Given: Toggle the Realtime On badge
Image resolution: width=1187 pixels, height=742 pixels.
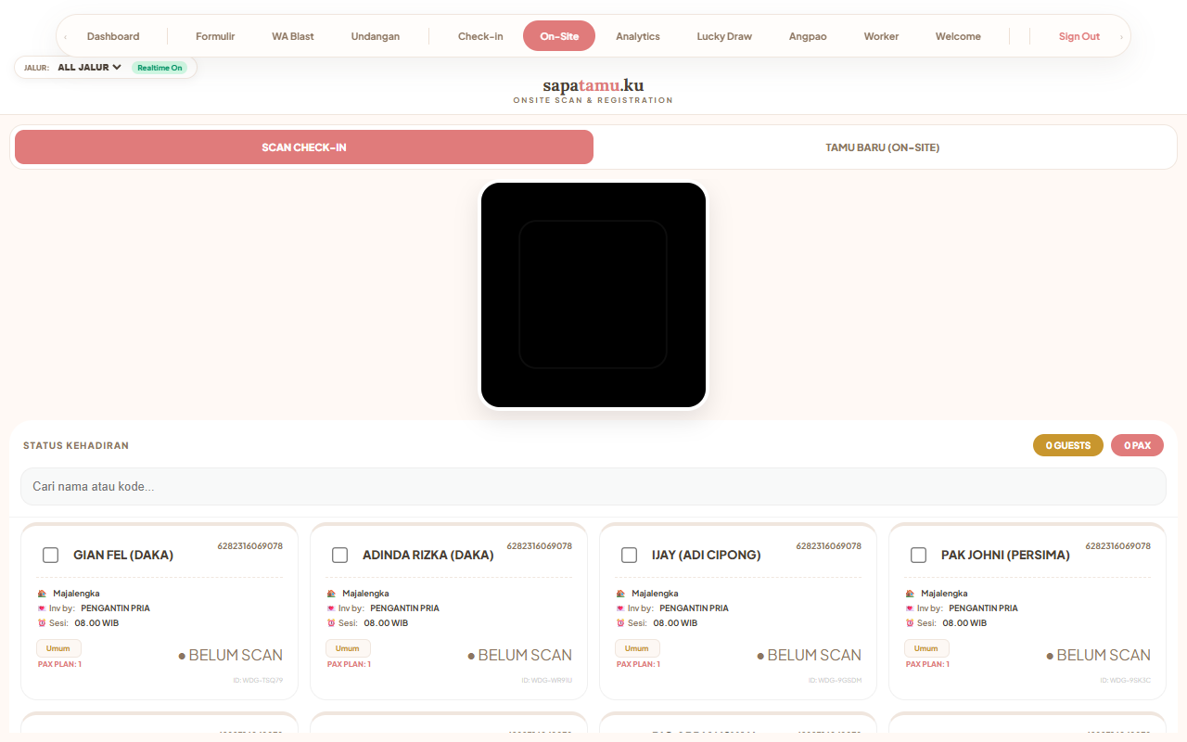Looking at the screenshot, I should pos(160,68).
